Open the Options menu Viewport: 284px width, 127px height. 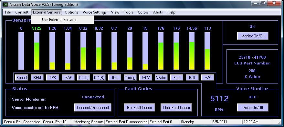pyautogui.click(x=71, y=12)
